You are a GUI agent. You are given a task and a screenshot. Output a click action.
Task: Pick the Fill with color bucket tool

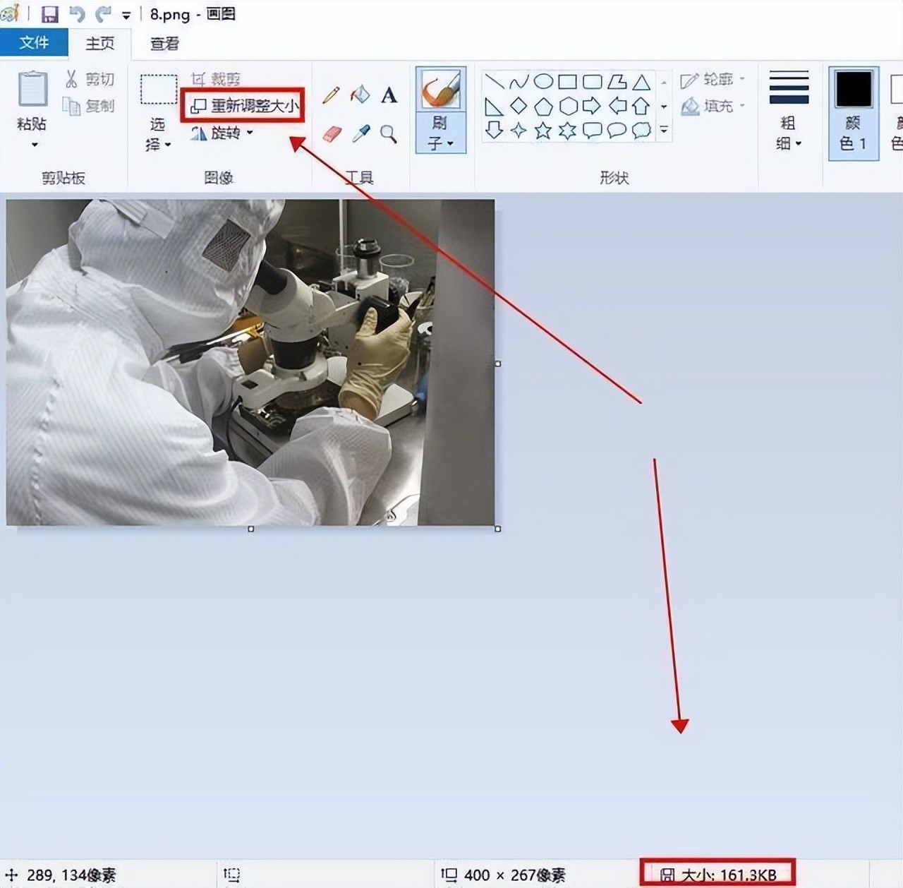pos(360,95)
